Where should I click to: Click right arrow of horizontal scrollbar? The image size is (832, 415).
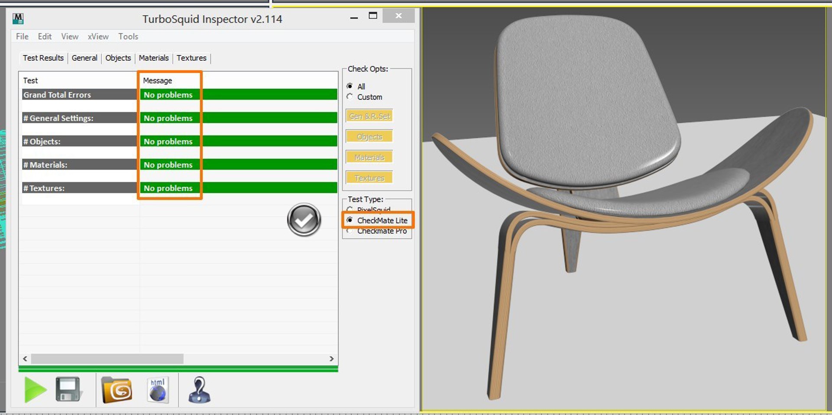[331, 359]
